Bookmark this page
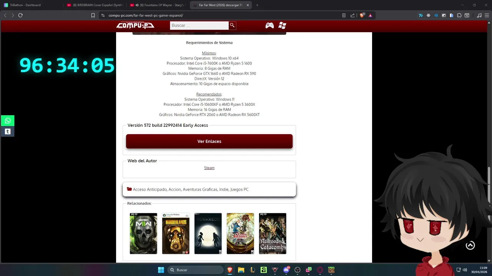This screenshot has width=492, height=276. [x=93, y=15]
